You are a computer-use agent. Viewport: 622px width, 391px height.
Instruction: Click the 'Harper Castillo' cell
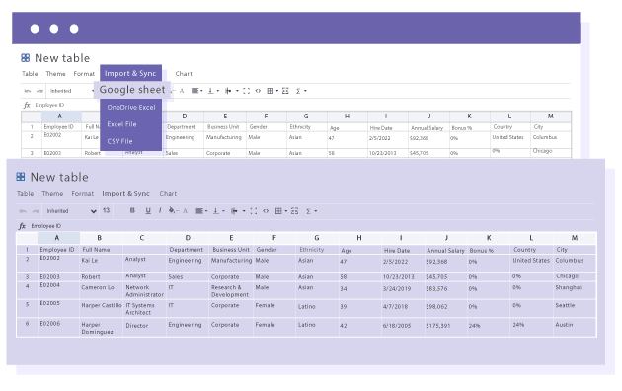click(x=101, y=308)
